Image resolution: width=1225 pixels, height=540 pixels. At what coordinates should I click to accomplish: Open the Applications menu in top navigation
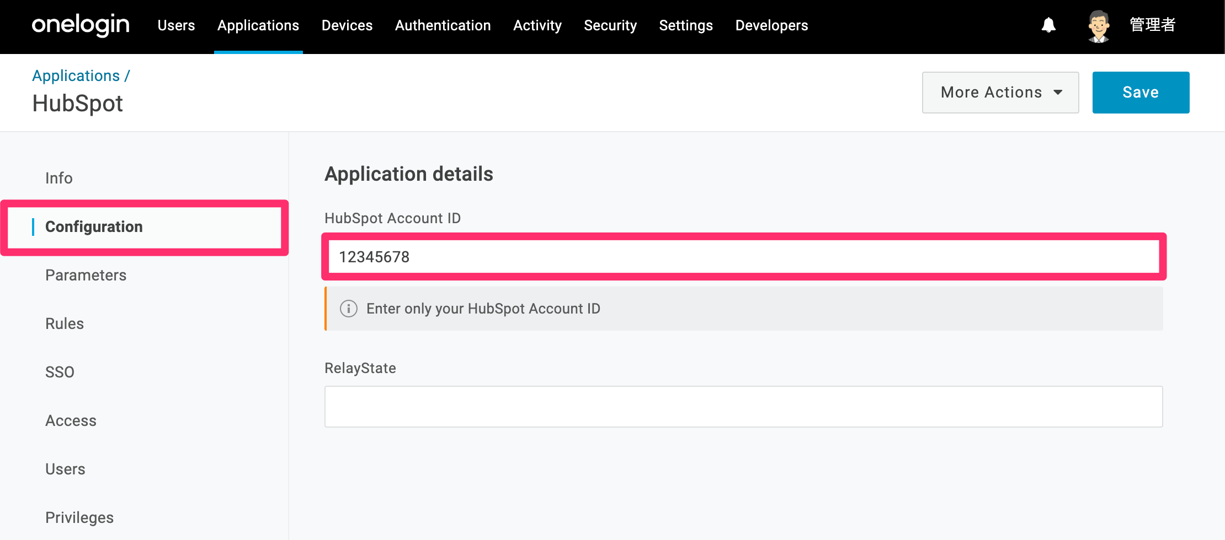258,25
